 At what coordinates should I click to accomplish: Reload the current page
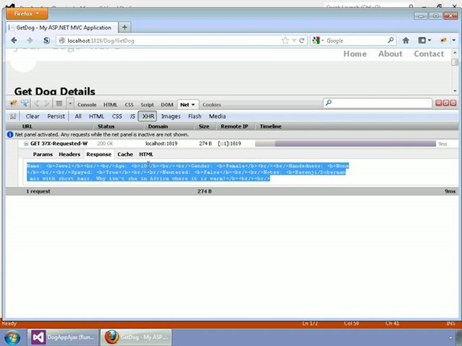tap(302, 40)
